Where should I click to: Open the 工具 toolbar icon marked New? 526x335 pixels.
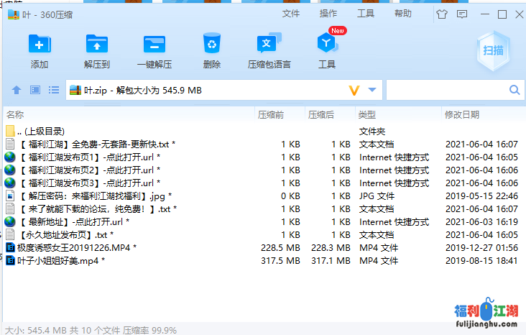(x=327, y=45)
